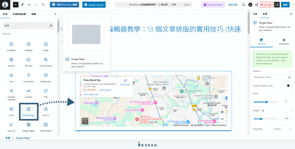This screenshot has width=295, height=149.
Task: Click the Zoom value box
Action: (x=288, y=101)
